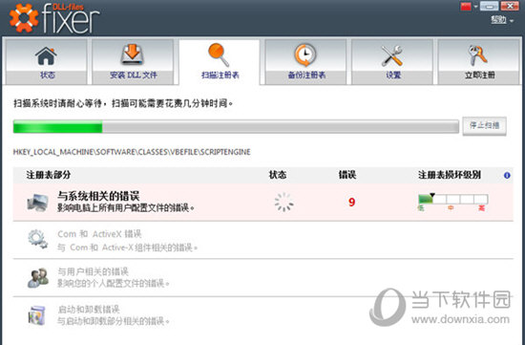Click the 与 Com 和 Active-X 组件相关的错误 description
This screenshot has width=525, height=345.
tap(127, 248)
